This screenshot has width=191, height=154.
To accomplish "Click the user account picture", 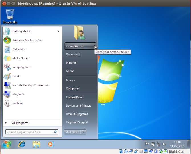I will coord(80,33).
